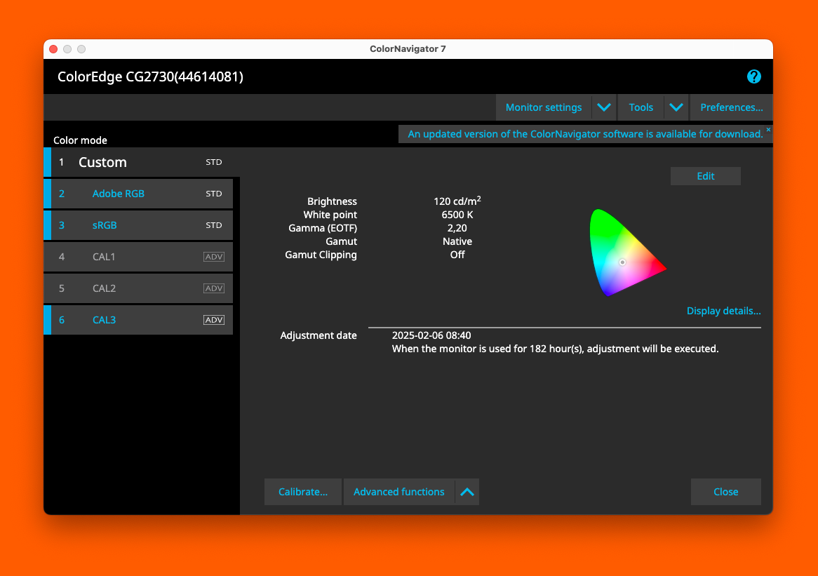Open the help question mark icon

(x=754, y=76)
